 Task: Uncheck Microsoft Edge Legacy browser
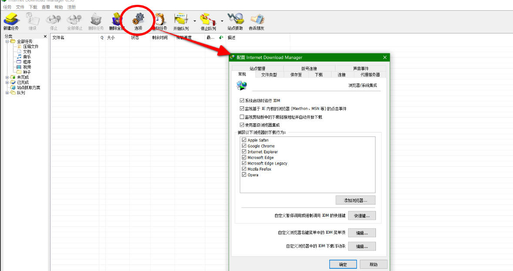(244, 163)
